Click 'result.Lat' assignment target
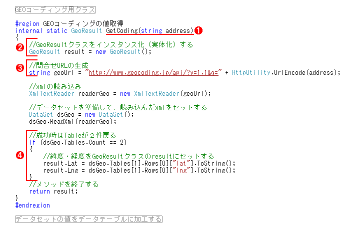The image size is (359, 229). click(60, 164)
